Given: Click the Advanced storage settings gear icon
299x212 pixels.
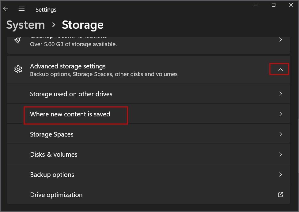Looking at the screenshot, I should (x=18, y=69).
